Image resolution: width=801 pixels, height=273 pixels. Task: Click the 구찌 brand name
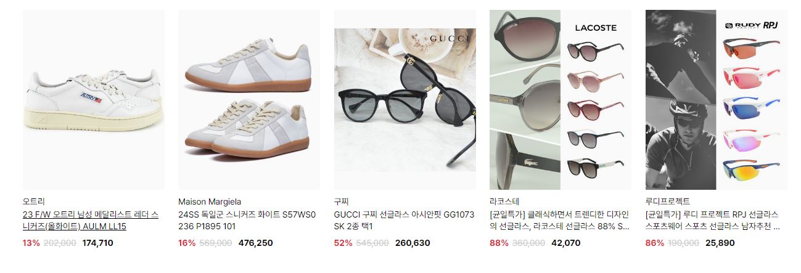click(342, 202)
